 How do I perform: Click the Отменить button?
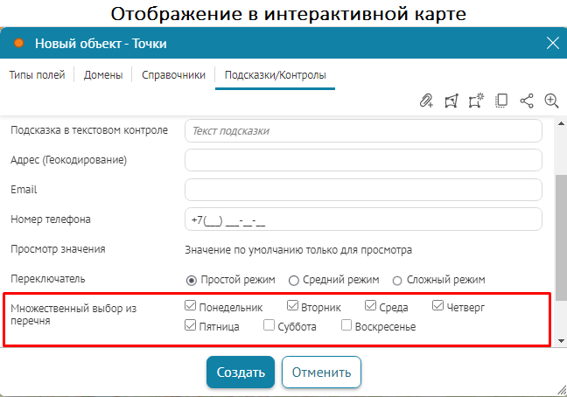point(321,372)
